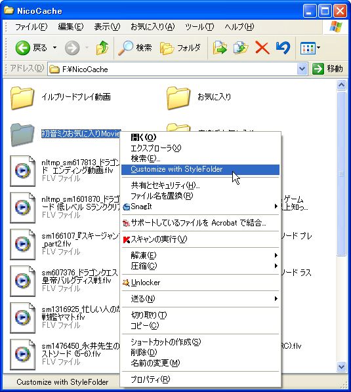Click the Copy To folder icon
Image resolution: width=351 pixels, height=392 pixels.
click(241, 47)
